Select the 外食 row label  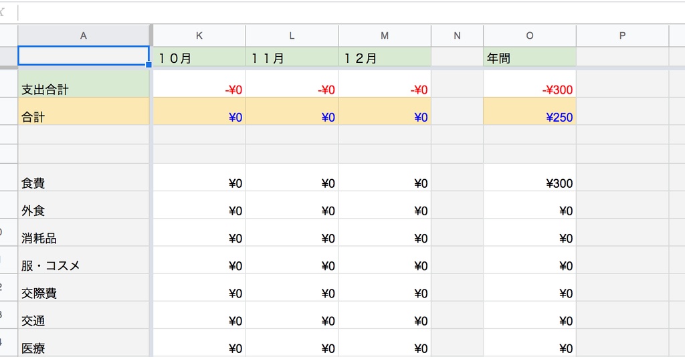84,205
